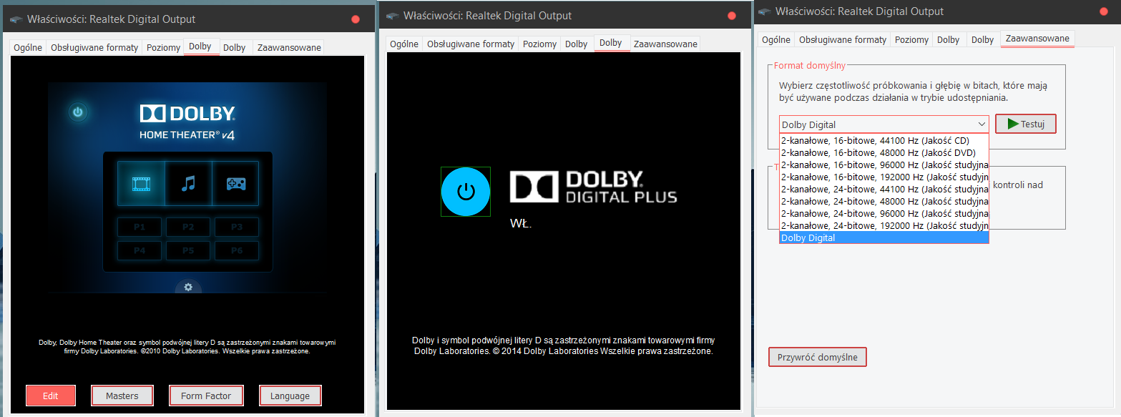1121x417 pixels.
Task: Click the speaker title icon of Format domyślny window
Action: 765,11
